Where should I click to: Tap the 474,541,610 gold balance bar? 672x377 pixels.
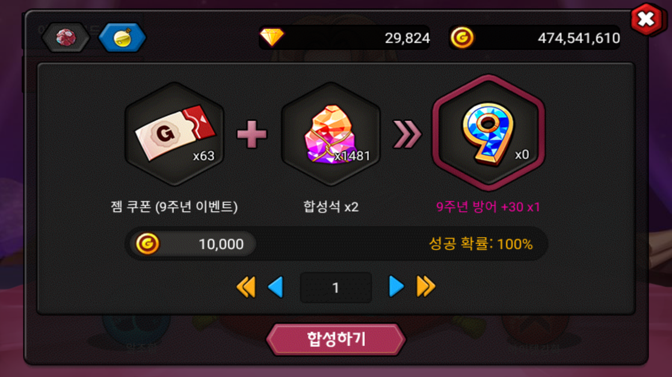point(534,38)
